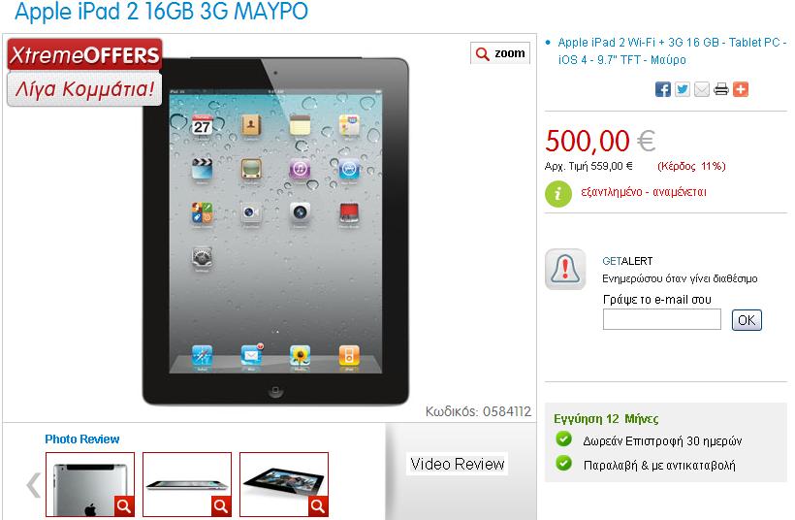Select the Photo Review heading
Viewport: 795px width, 520px height.
coord(82,439)
